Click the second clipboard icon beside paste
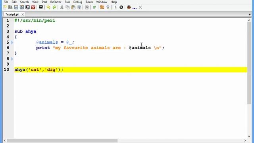Viewport: 254px width, 143px height. tap(79, 7)
